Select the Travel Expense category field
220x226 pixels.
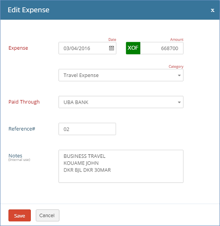pos(121,75)
